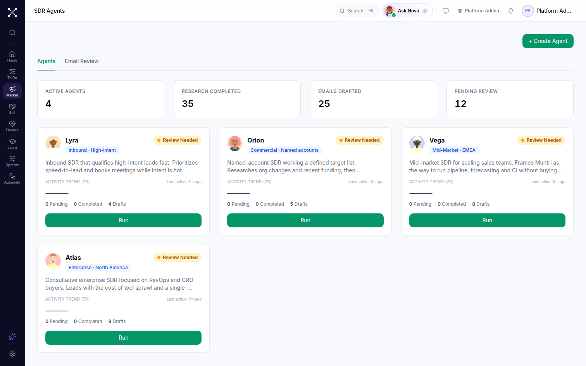
Task: Switch to the Email Review tab
Action: tap(82, 61)
